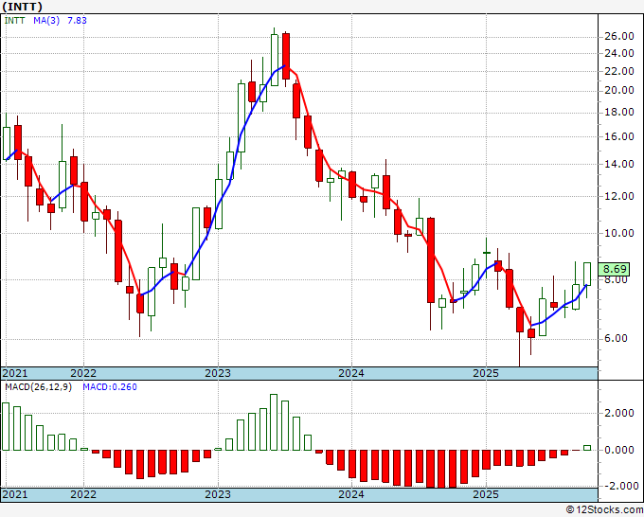Screen dimensions: 644x517
Task: Click the 12.00 price axis label
Action: (619, 196)
